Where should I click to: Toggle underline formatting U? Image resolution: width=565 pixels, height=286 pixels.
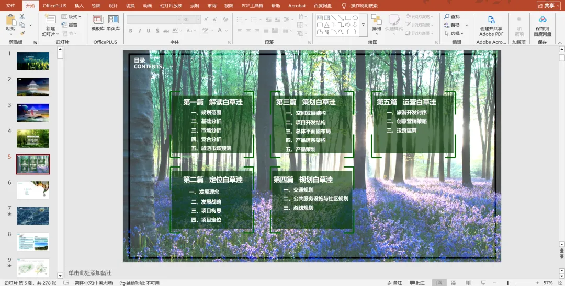coord(148,31)
